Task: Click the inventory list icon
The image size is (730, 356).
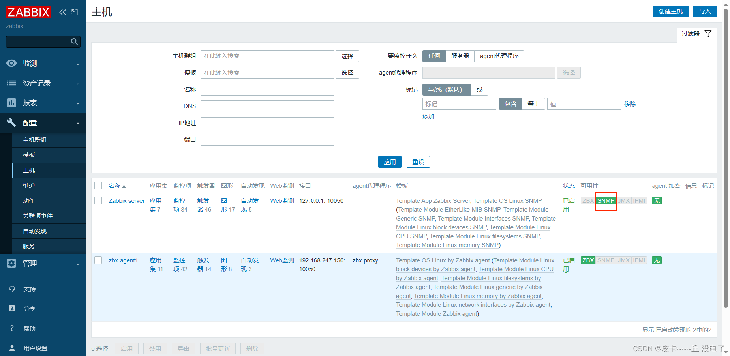Action: [x=11, y=83]
